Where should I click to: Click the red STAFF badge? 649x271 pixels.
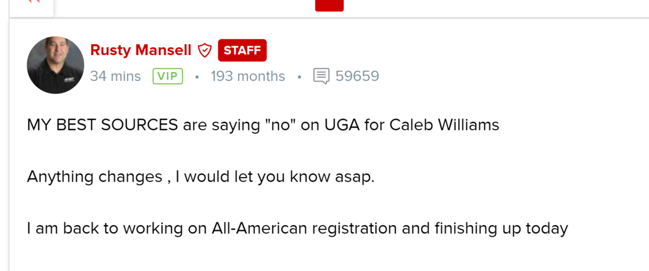(242, 51)
